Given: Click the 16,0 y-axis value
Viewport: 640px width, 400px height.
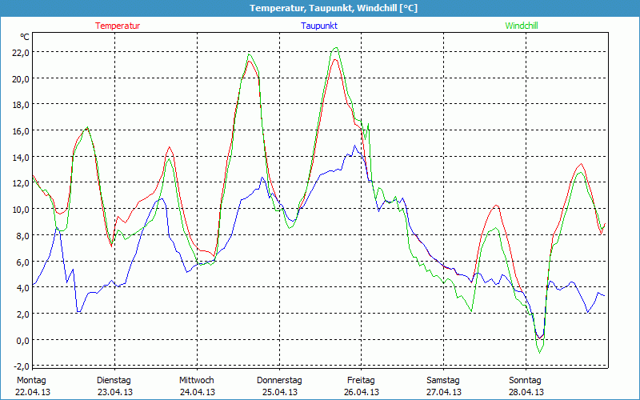Looking at the screenshot, I should pyautogui.click(x=21, y=131).
